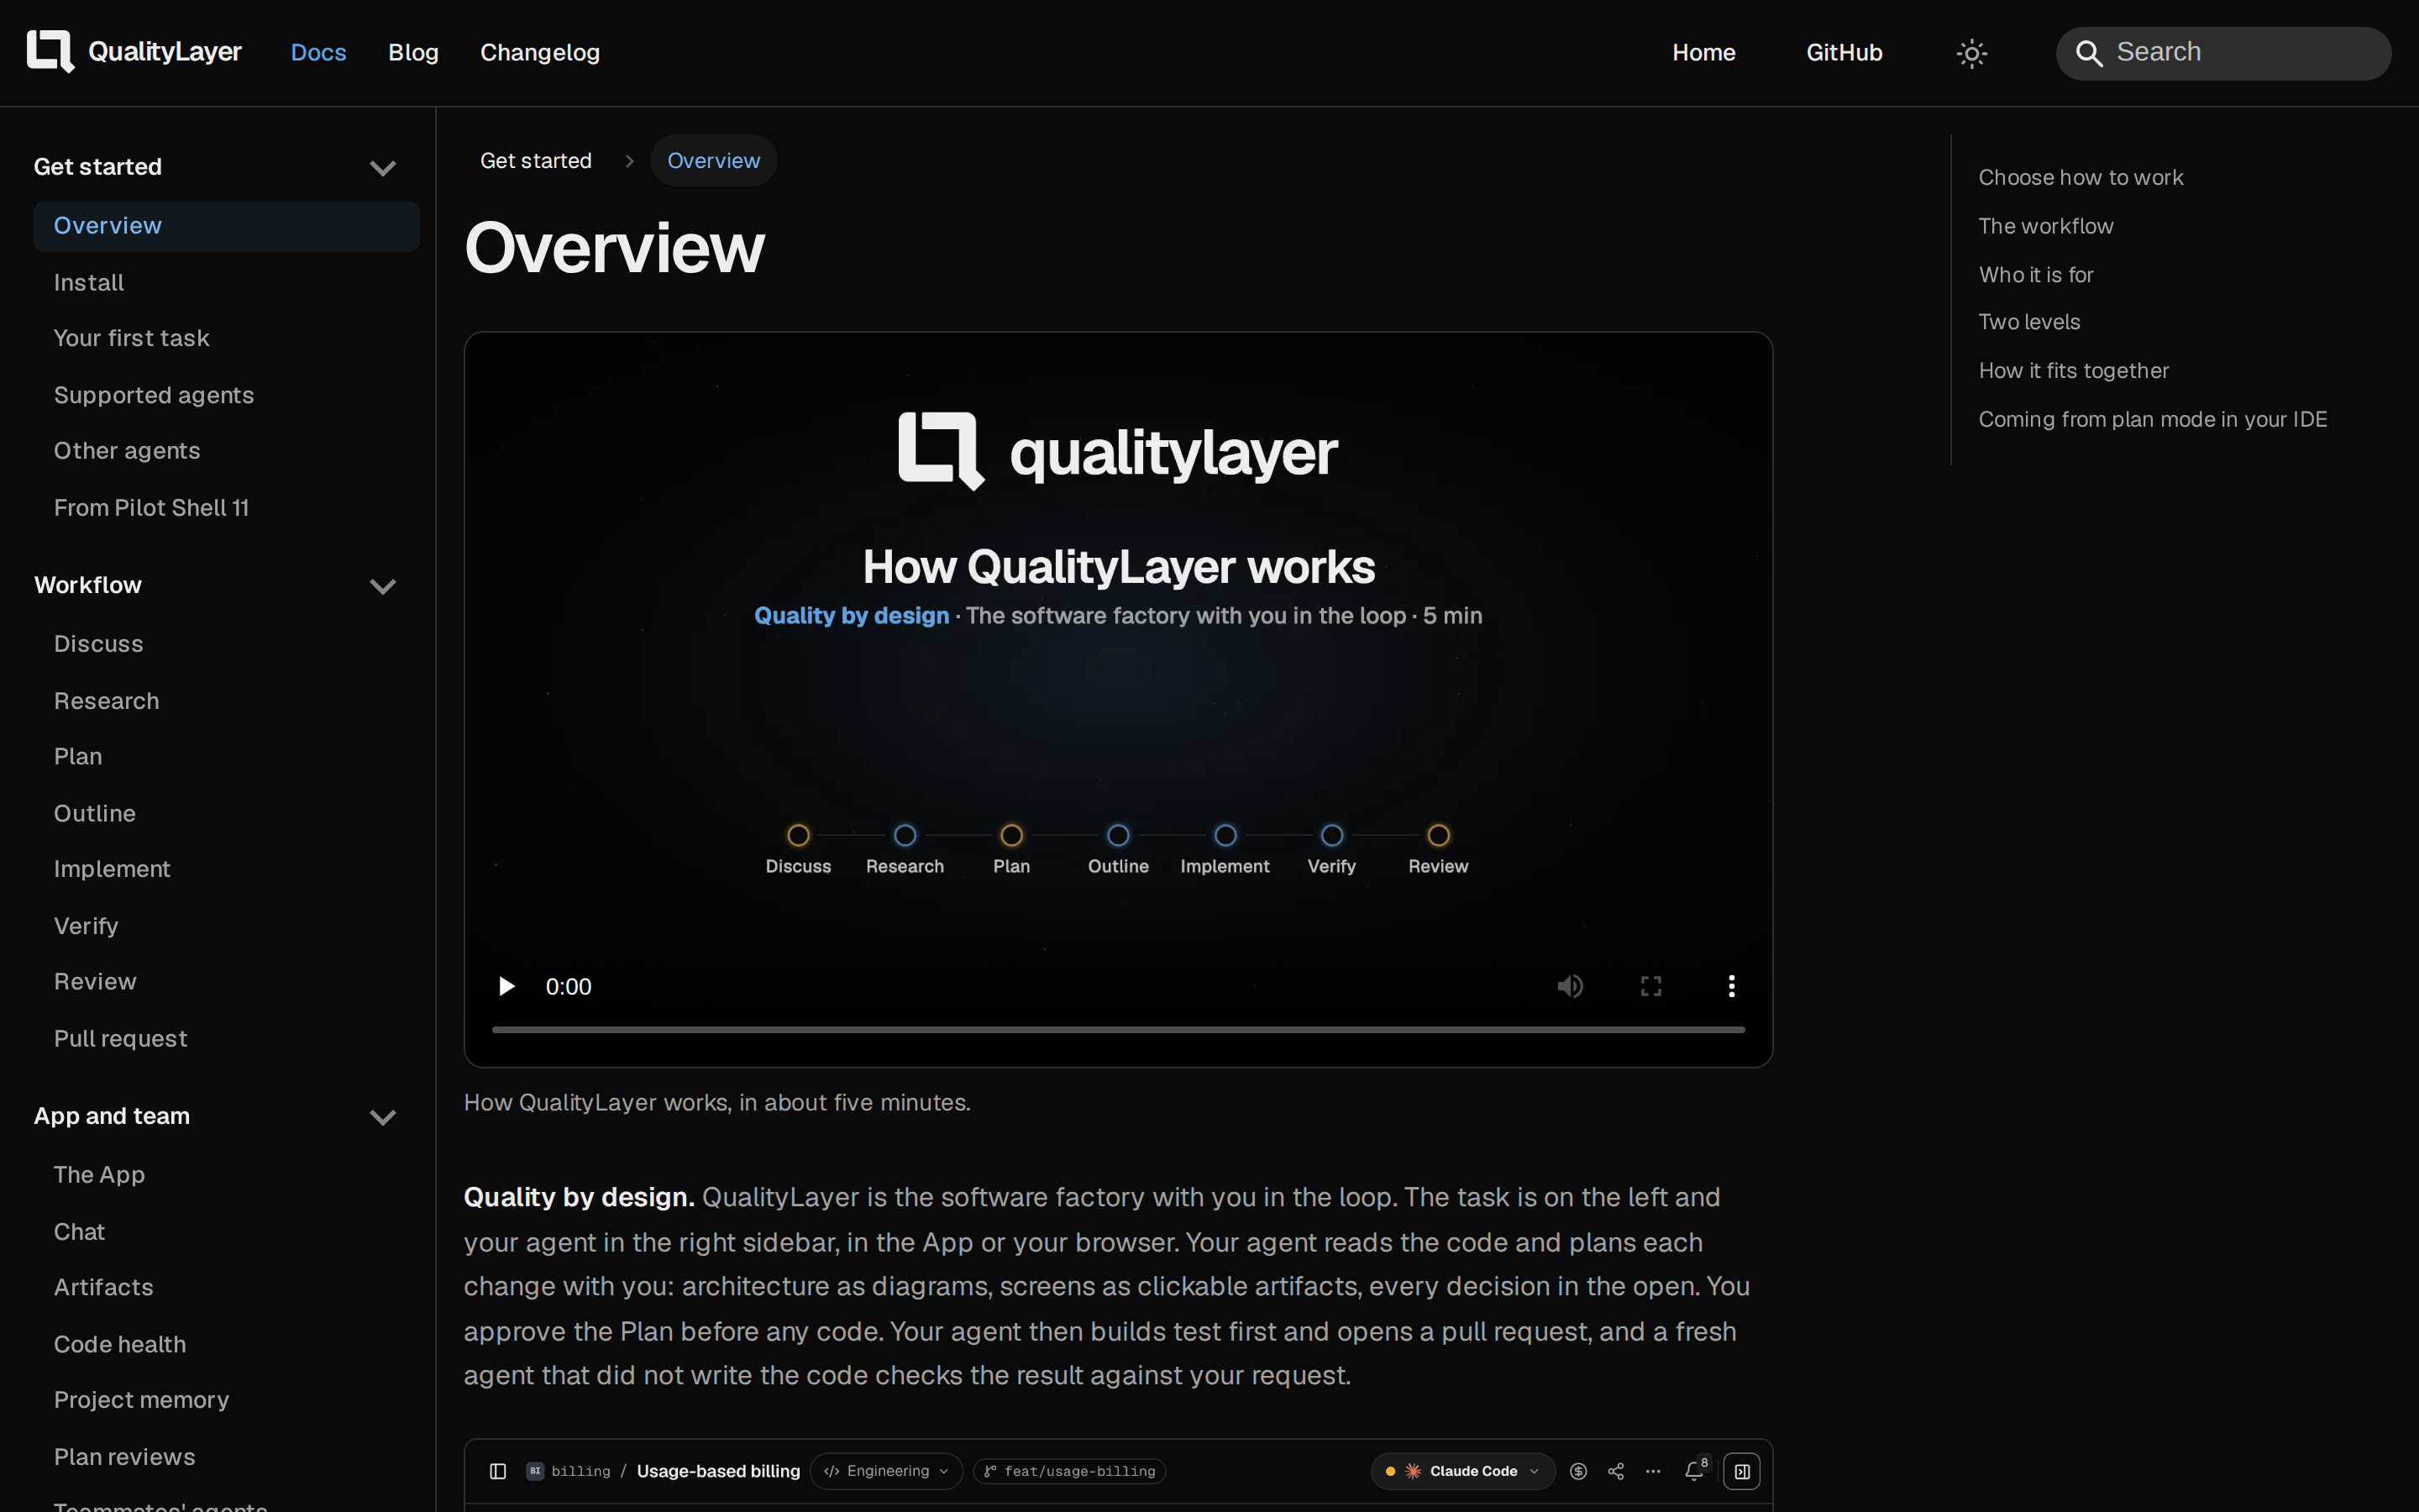The image size is (2419, 1512).
Task: Open the Install sidebar page
Action: [89, 283]
